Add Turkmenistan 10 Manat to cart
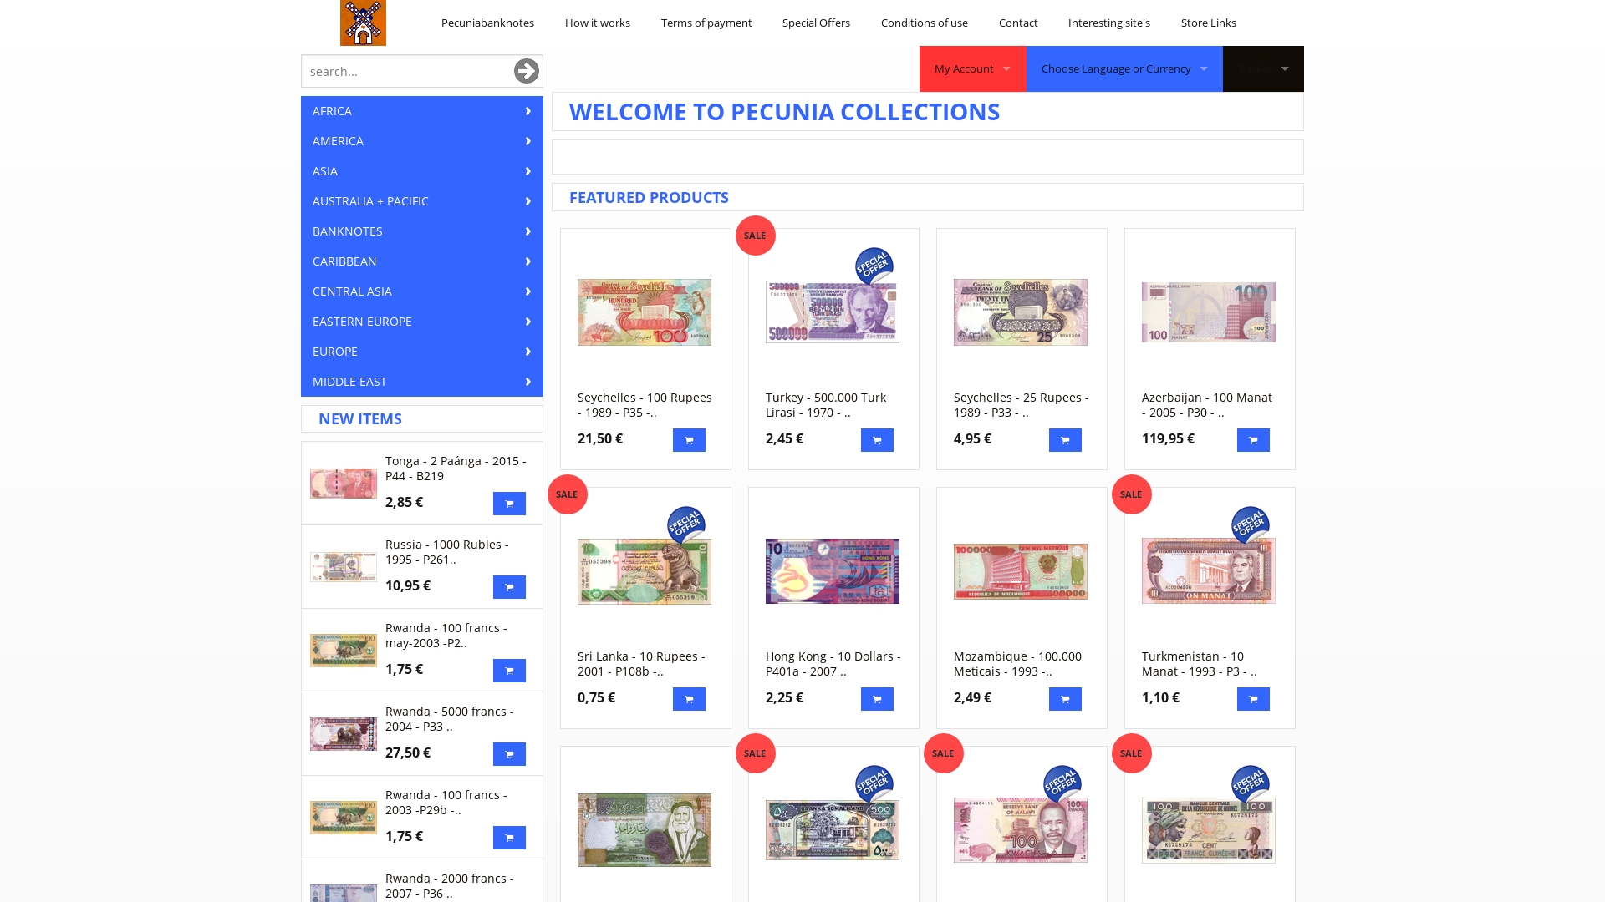The image size is (1605, 902). [1253, 699]
